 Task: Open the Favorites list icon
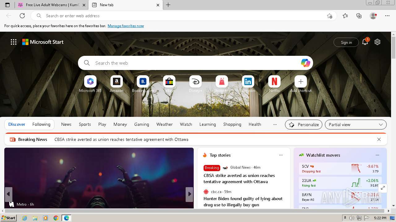[x=345, y=16]
